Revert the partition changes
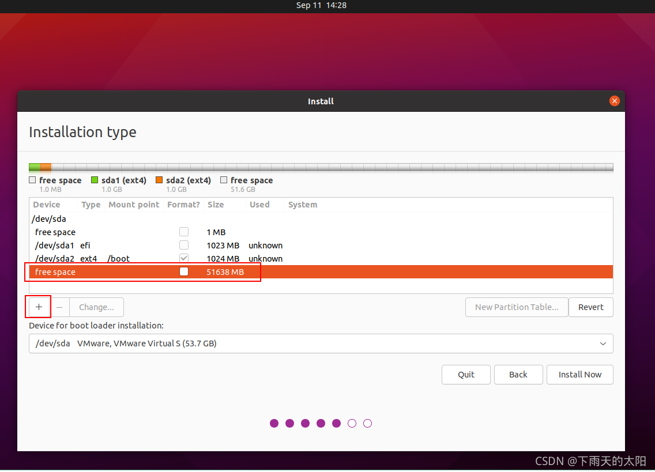This screenshot has width=655, height=472. (x=590, y=307)
